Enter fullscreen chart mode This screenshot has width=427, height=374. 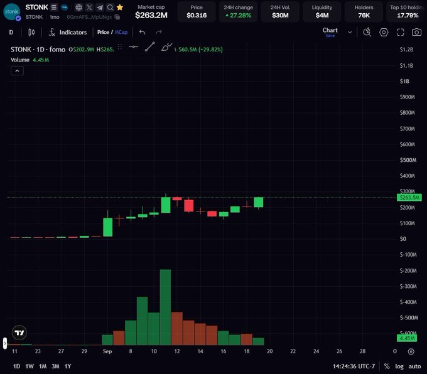coord(401,32)
